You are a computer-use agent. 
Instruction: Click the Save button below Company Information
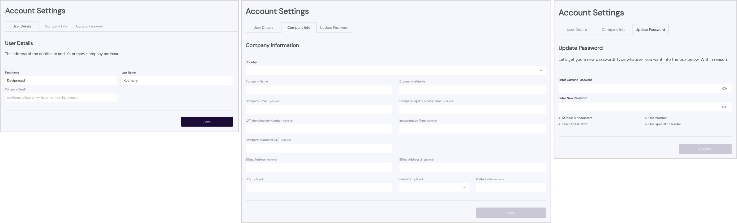[511, 213]
